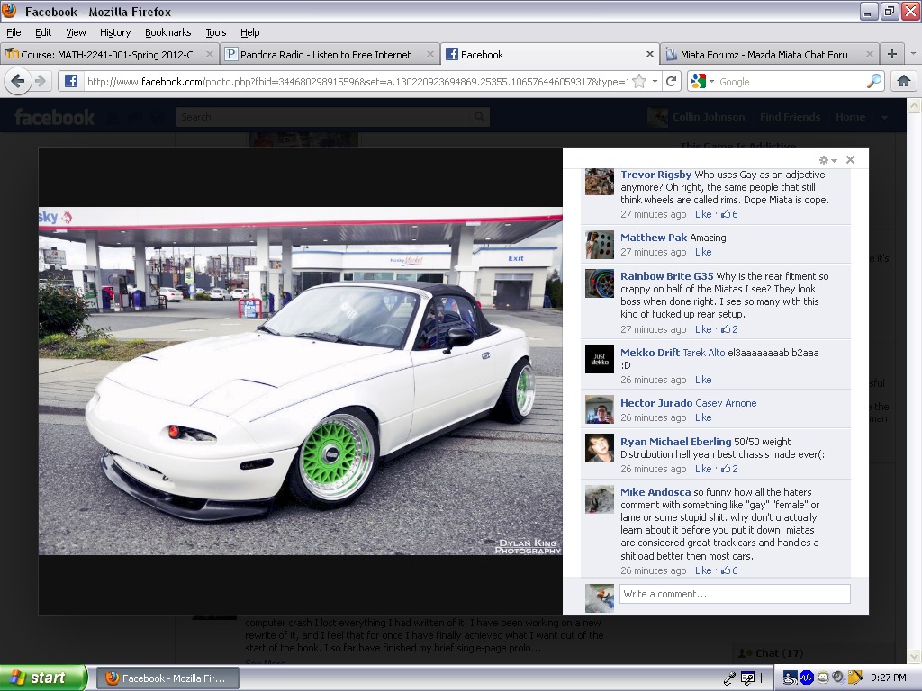The width and height of the screenshot is (922, 691).
Task: Like Matthew Pak's 'Amazing' comment
Action: click(702, 252)
